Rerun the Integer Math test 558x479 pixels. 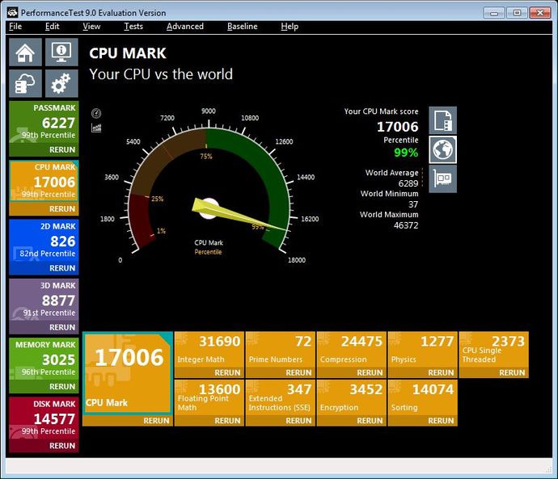pos(227,372)
